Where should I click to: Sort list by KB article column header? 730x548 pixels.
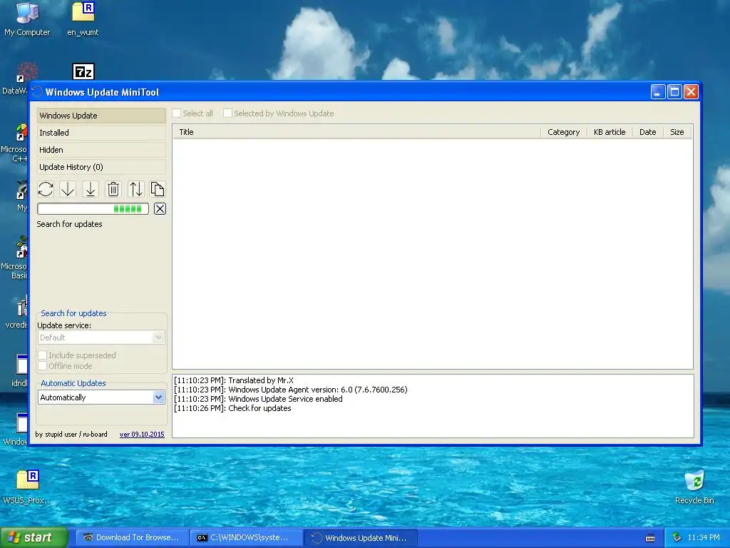pos(610,132)
